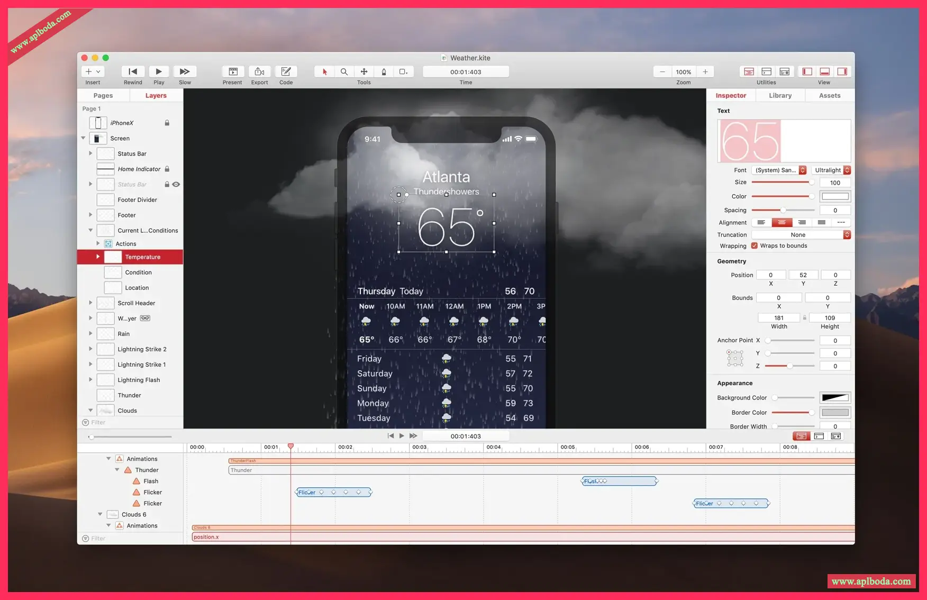Image resolution: width=927 pixels, height=600 pixels.
Task: Open the Code editor icon
Action: tap(286, 71)
